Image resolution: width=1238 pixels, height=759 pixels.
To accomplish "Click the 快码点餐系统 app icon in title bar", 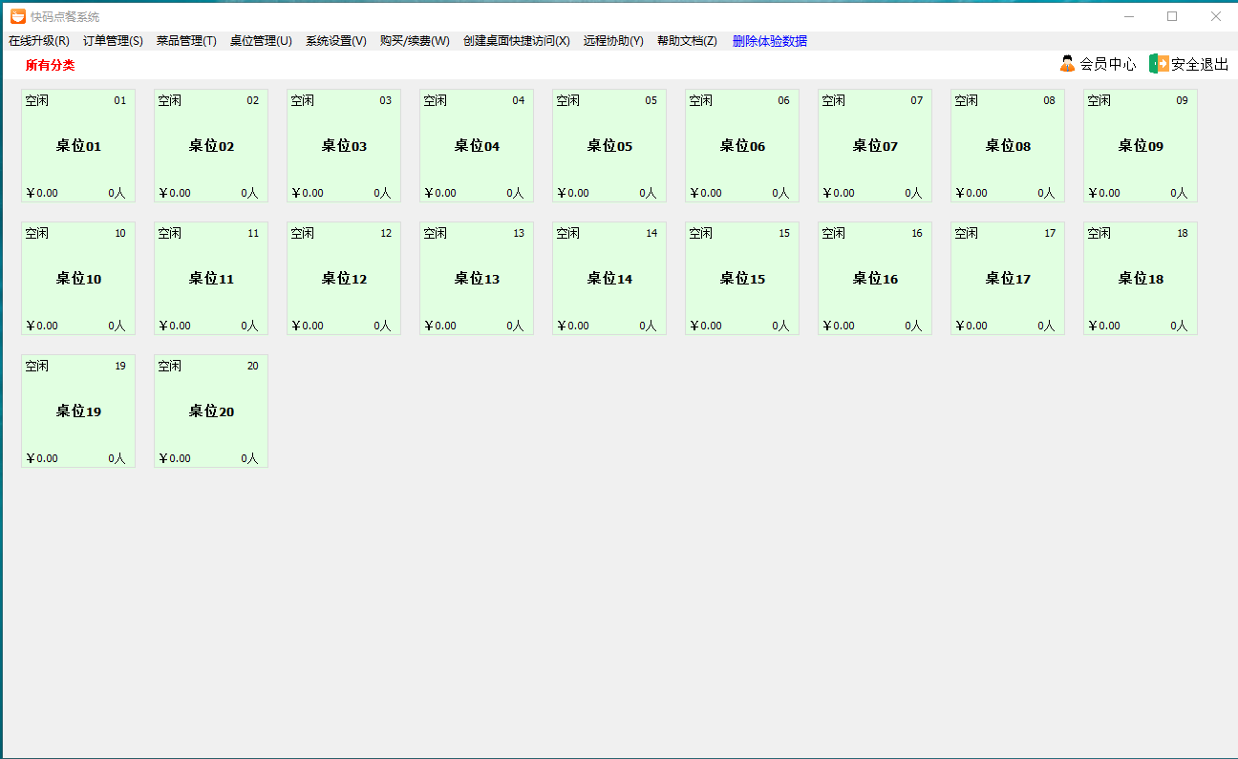I will tap(17, 16).
